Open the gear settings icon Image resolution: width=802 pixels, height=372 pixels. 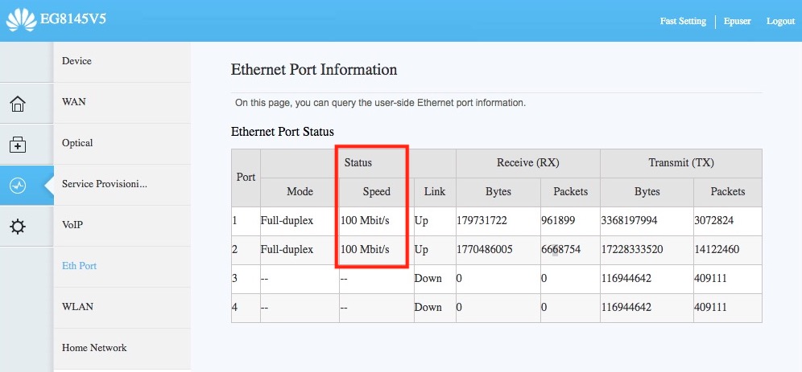[18, 227]
